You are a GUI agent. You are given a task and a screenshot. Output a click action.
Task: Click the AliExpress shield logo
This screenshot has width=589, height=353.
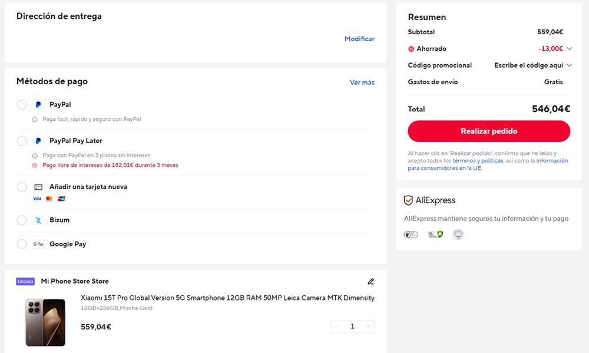coord(409,200)
